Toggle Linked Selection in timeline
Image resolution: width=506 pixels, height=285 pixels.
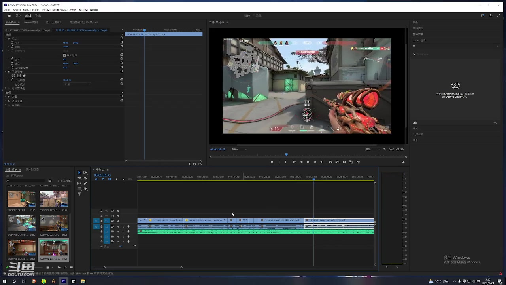[110, 179]
